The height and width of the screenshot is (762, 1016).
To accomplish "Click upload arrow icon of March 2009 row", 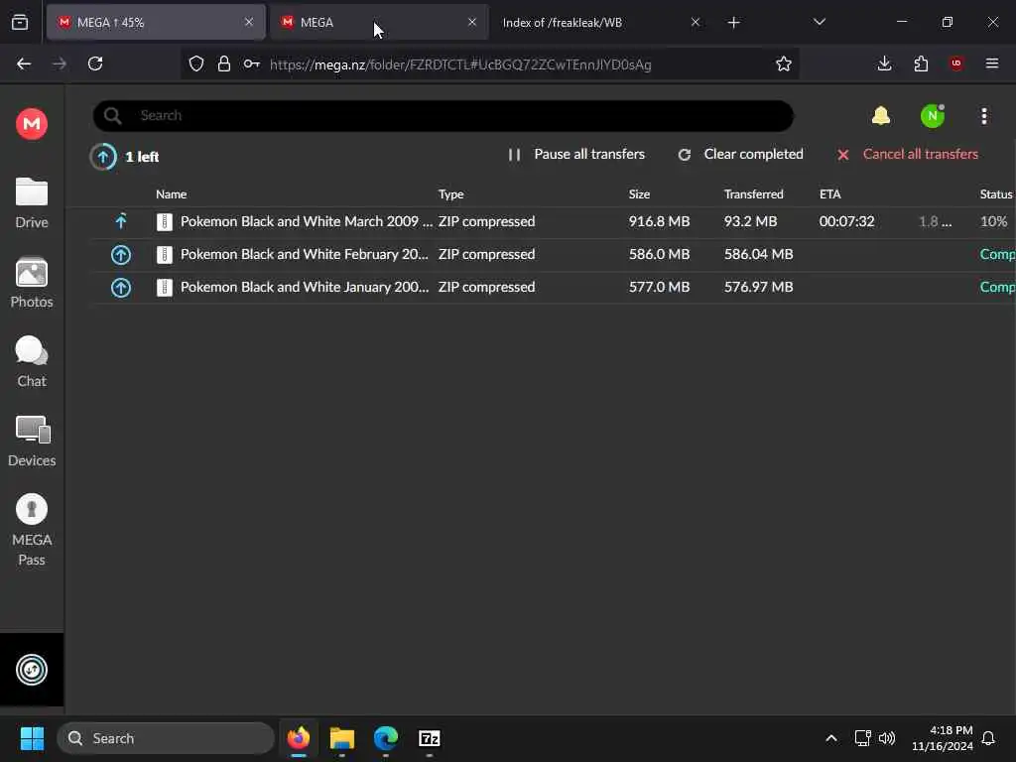I will tap(121, 221).
